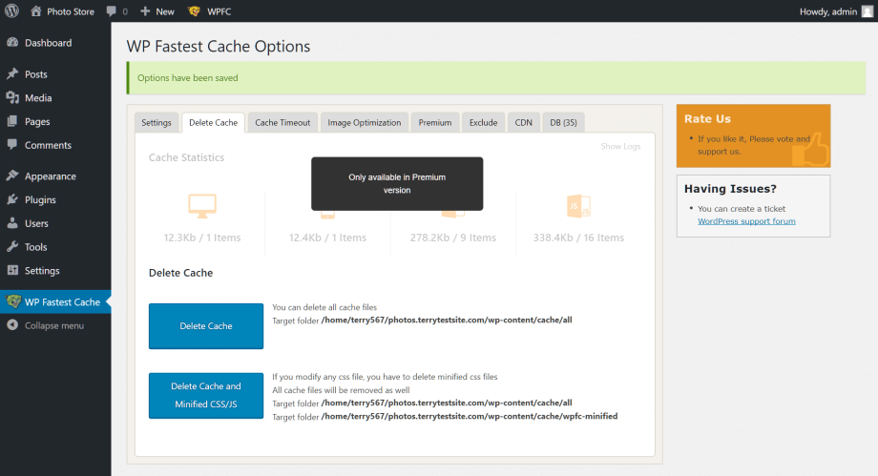Click the Dashboard gauge icon
The image size is (878, 476).
pyautogui.click(x=12, y=43)
